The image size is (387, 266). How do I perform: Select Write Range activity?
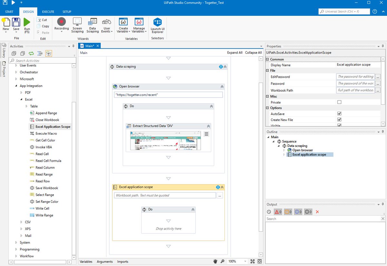coord(41,215)
